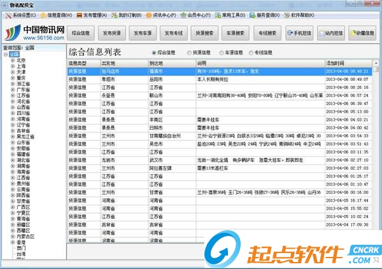Select 澳门 in the region tree
Viewport: 382px width, 269px height.
[x=21, y=248]
